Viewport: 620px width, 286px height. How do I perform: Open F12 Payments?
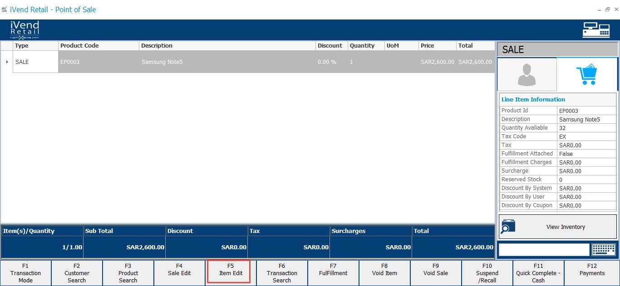tap(592, 273)
